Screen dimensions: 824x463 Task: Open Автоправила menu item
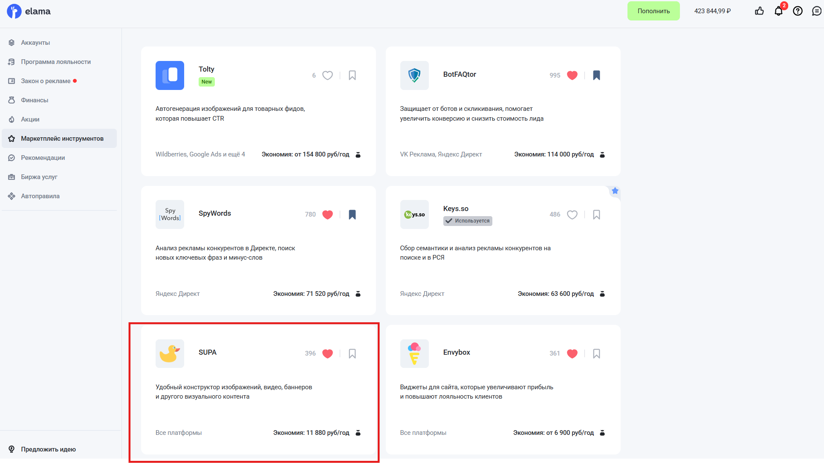click(x=40, y=196)
